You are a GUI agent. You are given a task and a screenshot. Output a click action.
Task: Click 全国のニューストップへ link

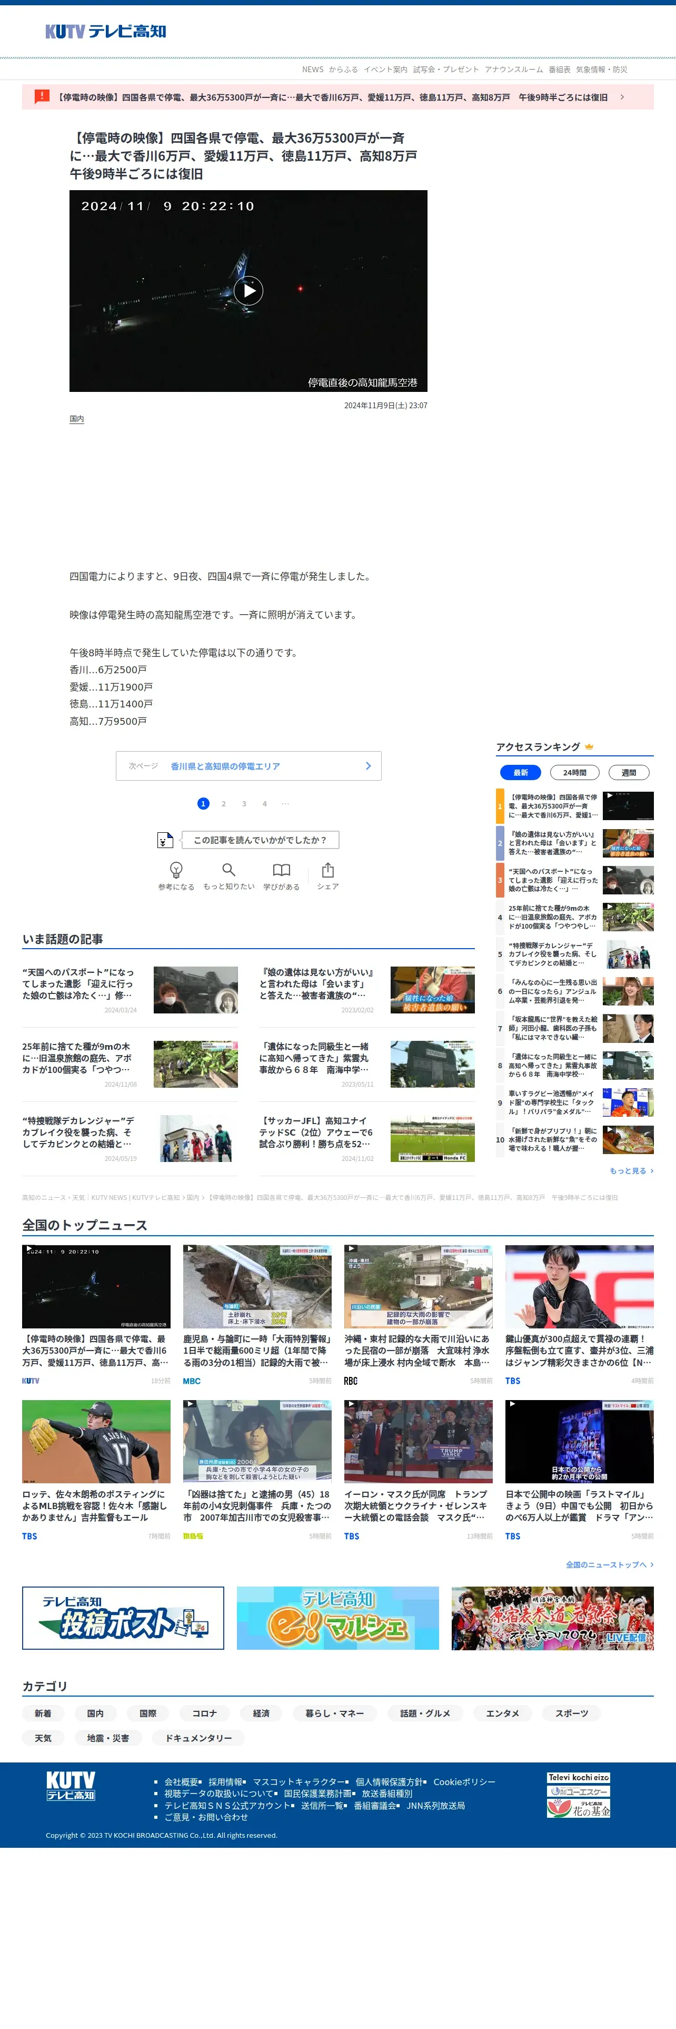[609, 1564]
